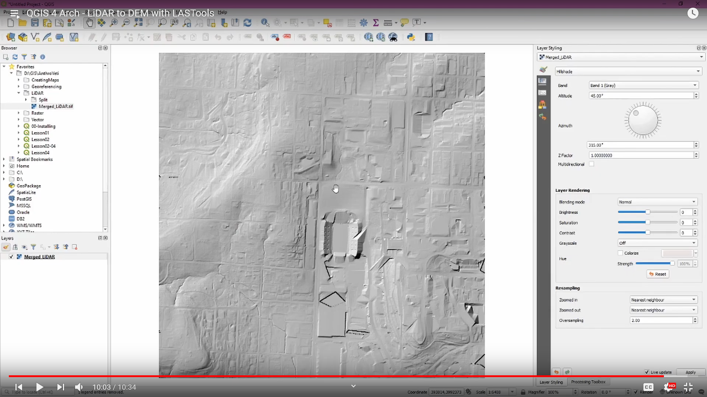
Task: Open the Transparency tab in Layer Styling
Action: 543,80
